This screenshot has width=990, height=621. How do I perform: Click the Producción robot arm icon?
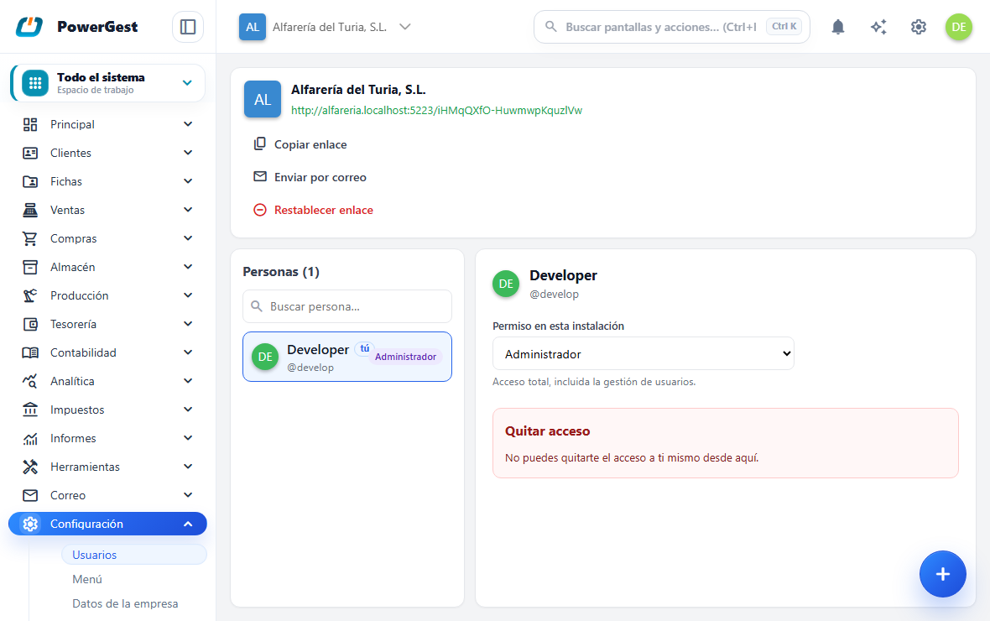point(30,295)
